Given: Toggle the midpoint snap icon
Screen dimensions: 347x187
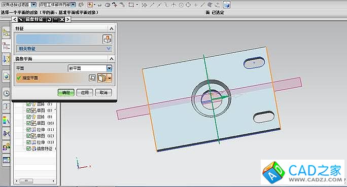Looking at the screenshot, I should (159, 5).
